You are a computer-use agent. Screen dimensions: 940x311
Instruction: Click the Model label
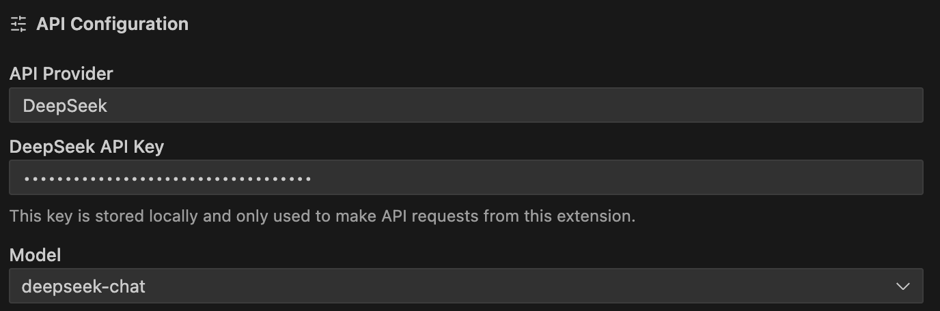click(35, 255)
